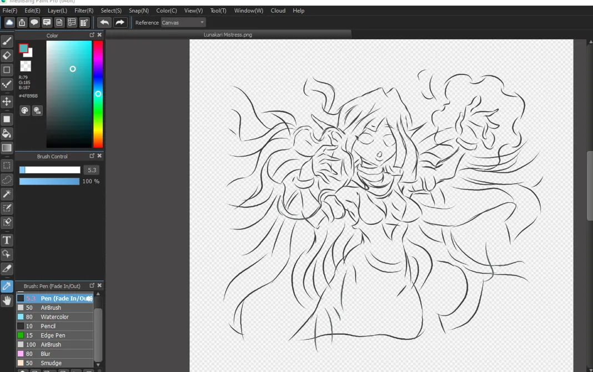
Task: Open the Color menu
Action: (x=167, y=11)
